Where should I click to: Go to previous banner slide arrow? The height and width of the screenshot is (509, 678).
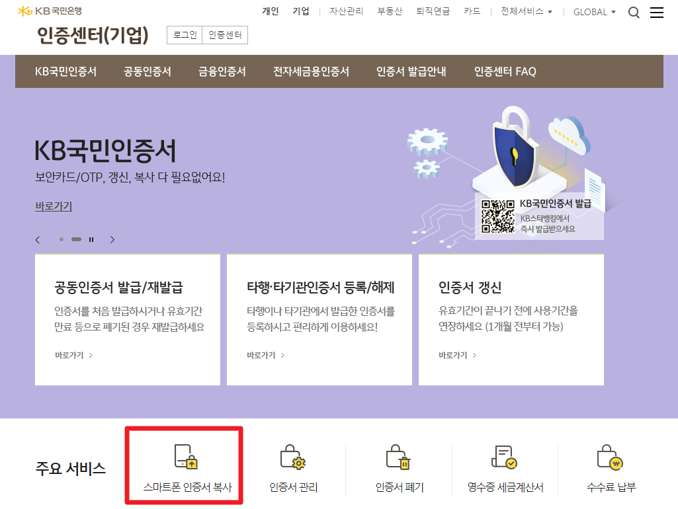coord(38,239)
